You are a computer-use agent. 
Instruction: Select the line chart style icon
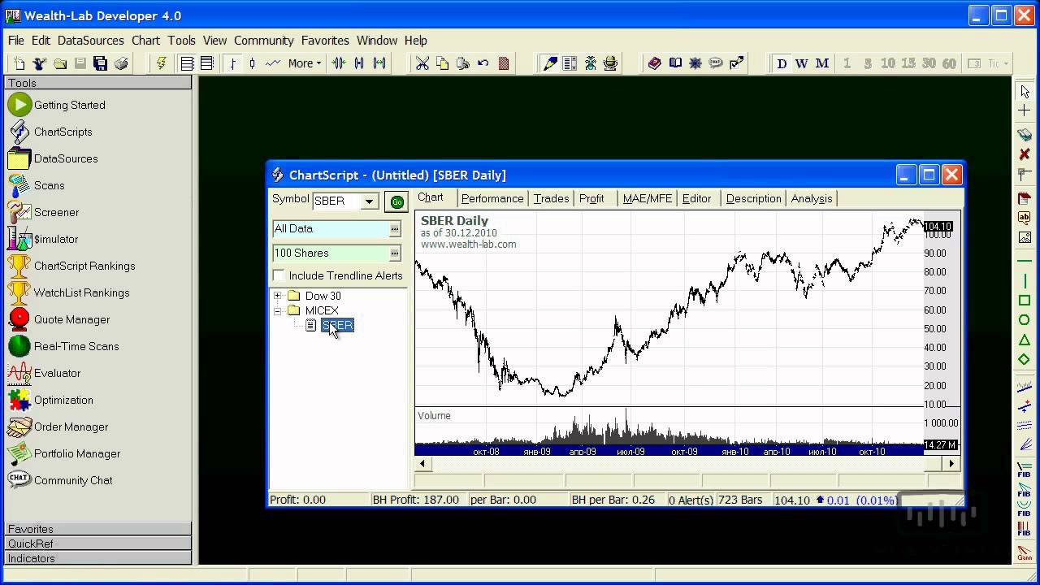pyautogui.click(x=272, y=63)
